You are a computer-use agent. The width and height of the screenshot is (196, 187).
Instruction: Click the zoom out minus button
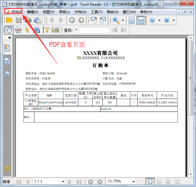pyautogui.click(x=152, y=20)
